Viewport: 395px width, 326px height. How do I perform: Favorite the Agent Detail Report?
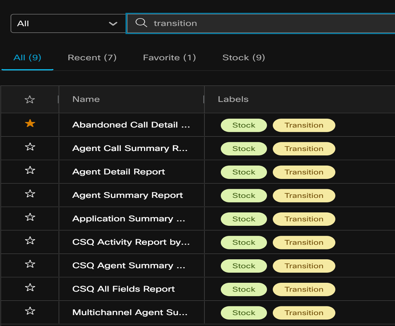coord(29,171)
